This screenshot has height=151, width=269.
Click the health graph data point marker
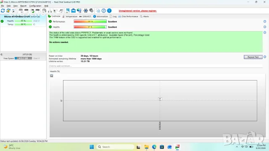(x=160, y=99)
